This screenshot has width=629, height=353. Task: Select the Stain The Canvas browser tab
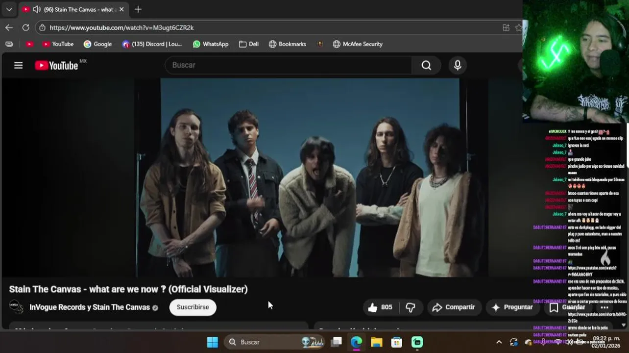point(73,9)
